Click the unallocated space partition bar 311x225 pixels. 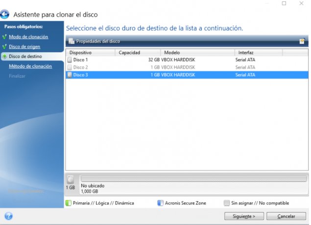click(x=193, y=179)
